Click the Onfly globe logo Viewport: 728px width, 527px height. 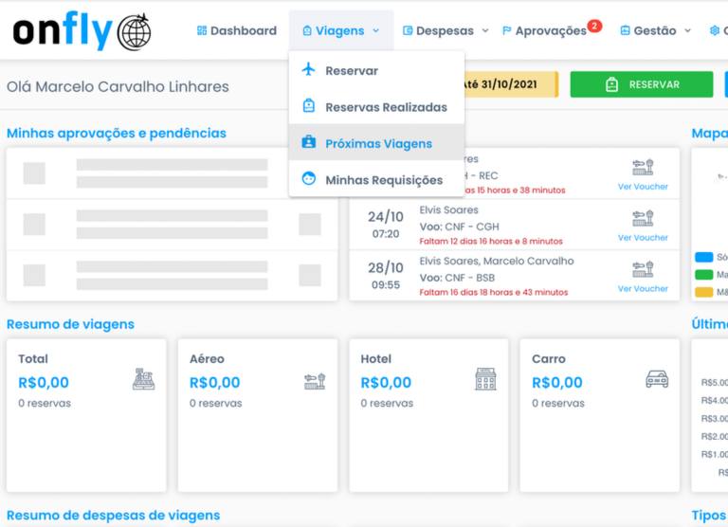[134, 32]
